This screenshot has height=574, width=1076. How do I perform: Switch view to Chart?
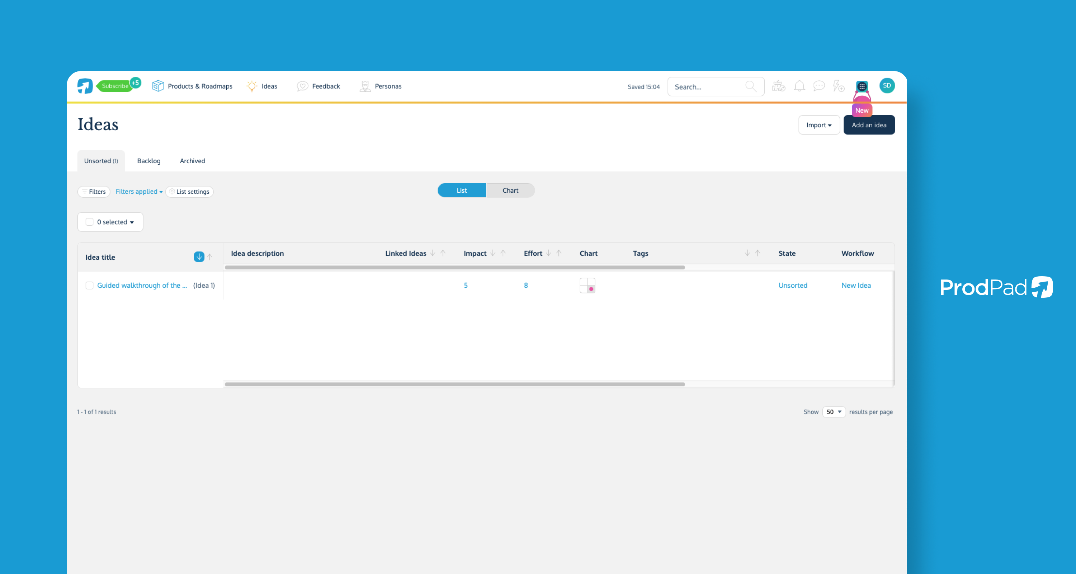tap(510, 190)
